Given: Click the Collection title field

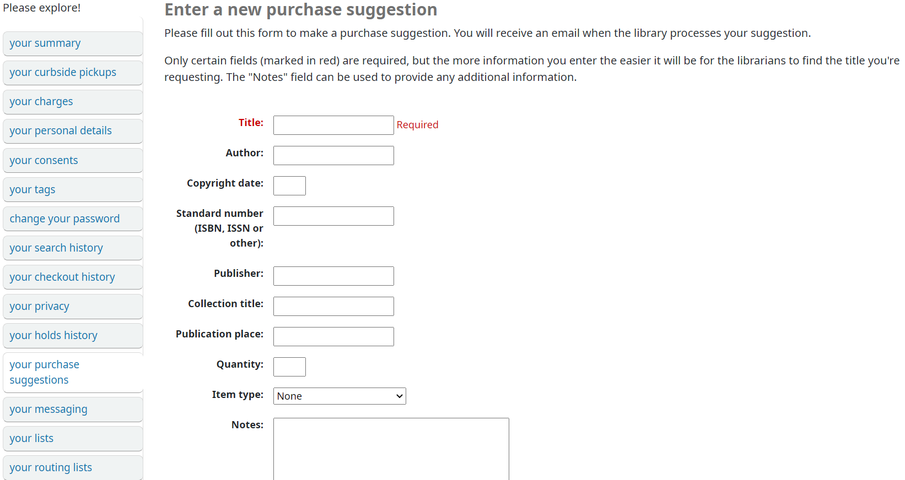Looking at the screenshot, I should [x=333, y=306].
